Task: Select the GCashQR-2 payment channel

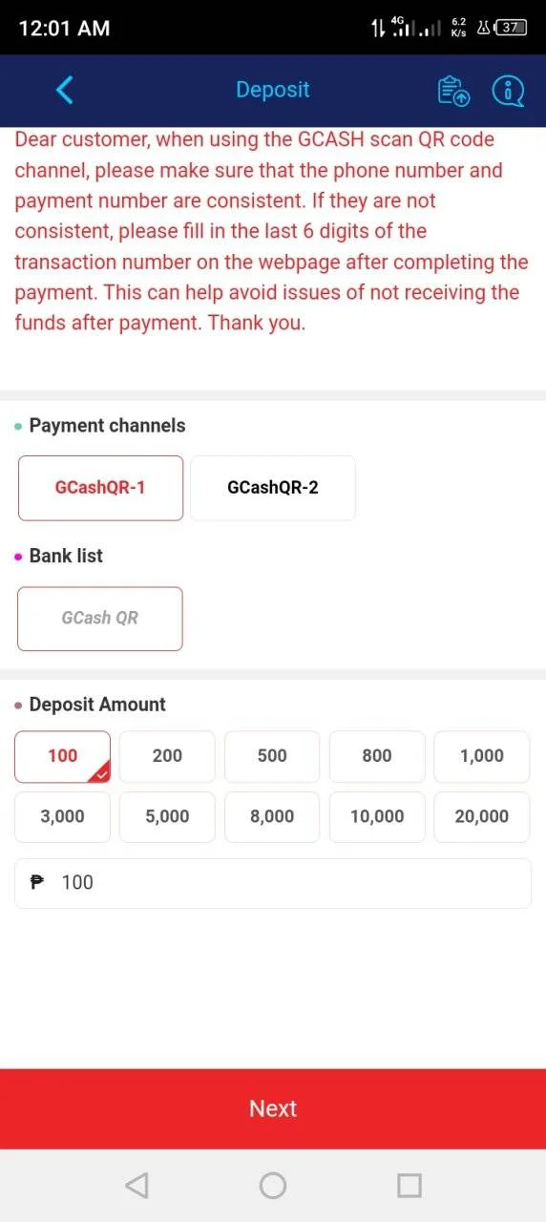Action: (273, 488)
